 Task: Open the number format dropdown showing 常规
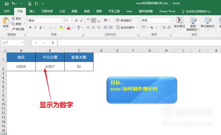coord(170,20)
